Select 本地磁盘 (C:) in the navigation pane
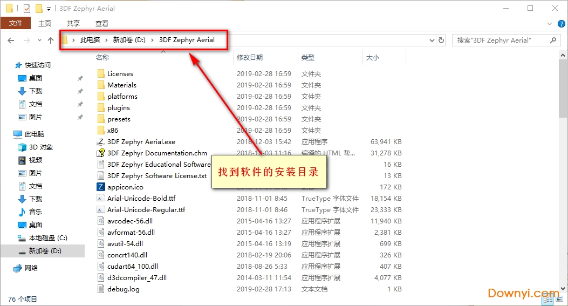This screenshot has width=568, height=306. click(x=47, y=238)
